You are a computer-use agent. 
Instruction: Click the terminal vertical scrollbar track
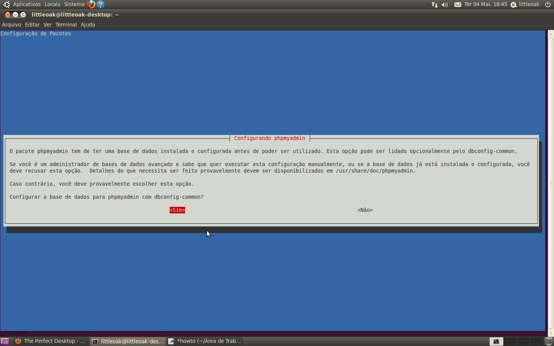click(x=551, y=183)
